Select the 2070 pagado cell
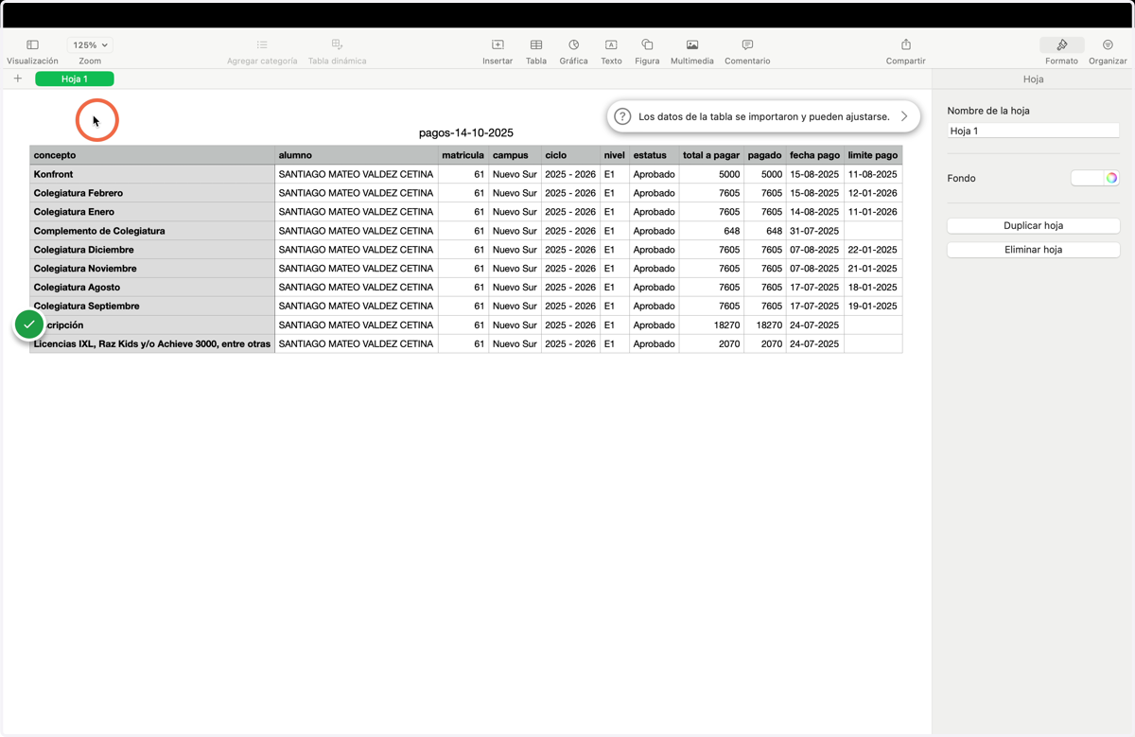Screen dimensions: 1135x737 point(765,344)
